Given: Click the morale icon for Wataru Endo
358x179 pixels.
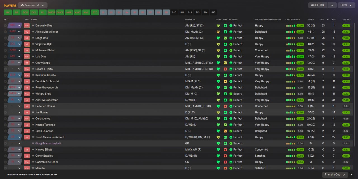Looking at the screenshot, I should tap(231, 94).
